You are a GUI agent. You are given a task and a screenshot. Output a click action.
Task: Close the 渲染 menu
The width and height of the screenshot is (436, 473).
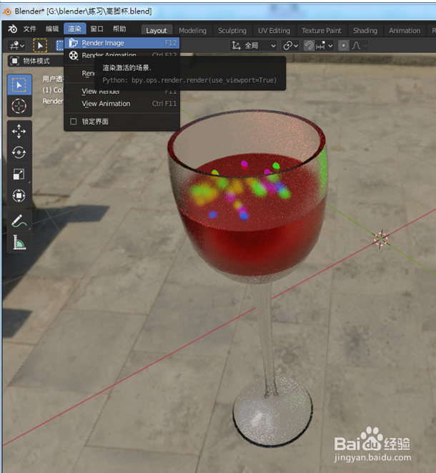(x=75, y=29)
